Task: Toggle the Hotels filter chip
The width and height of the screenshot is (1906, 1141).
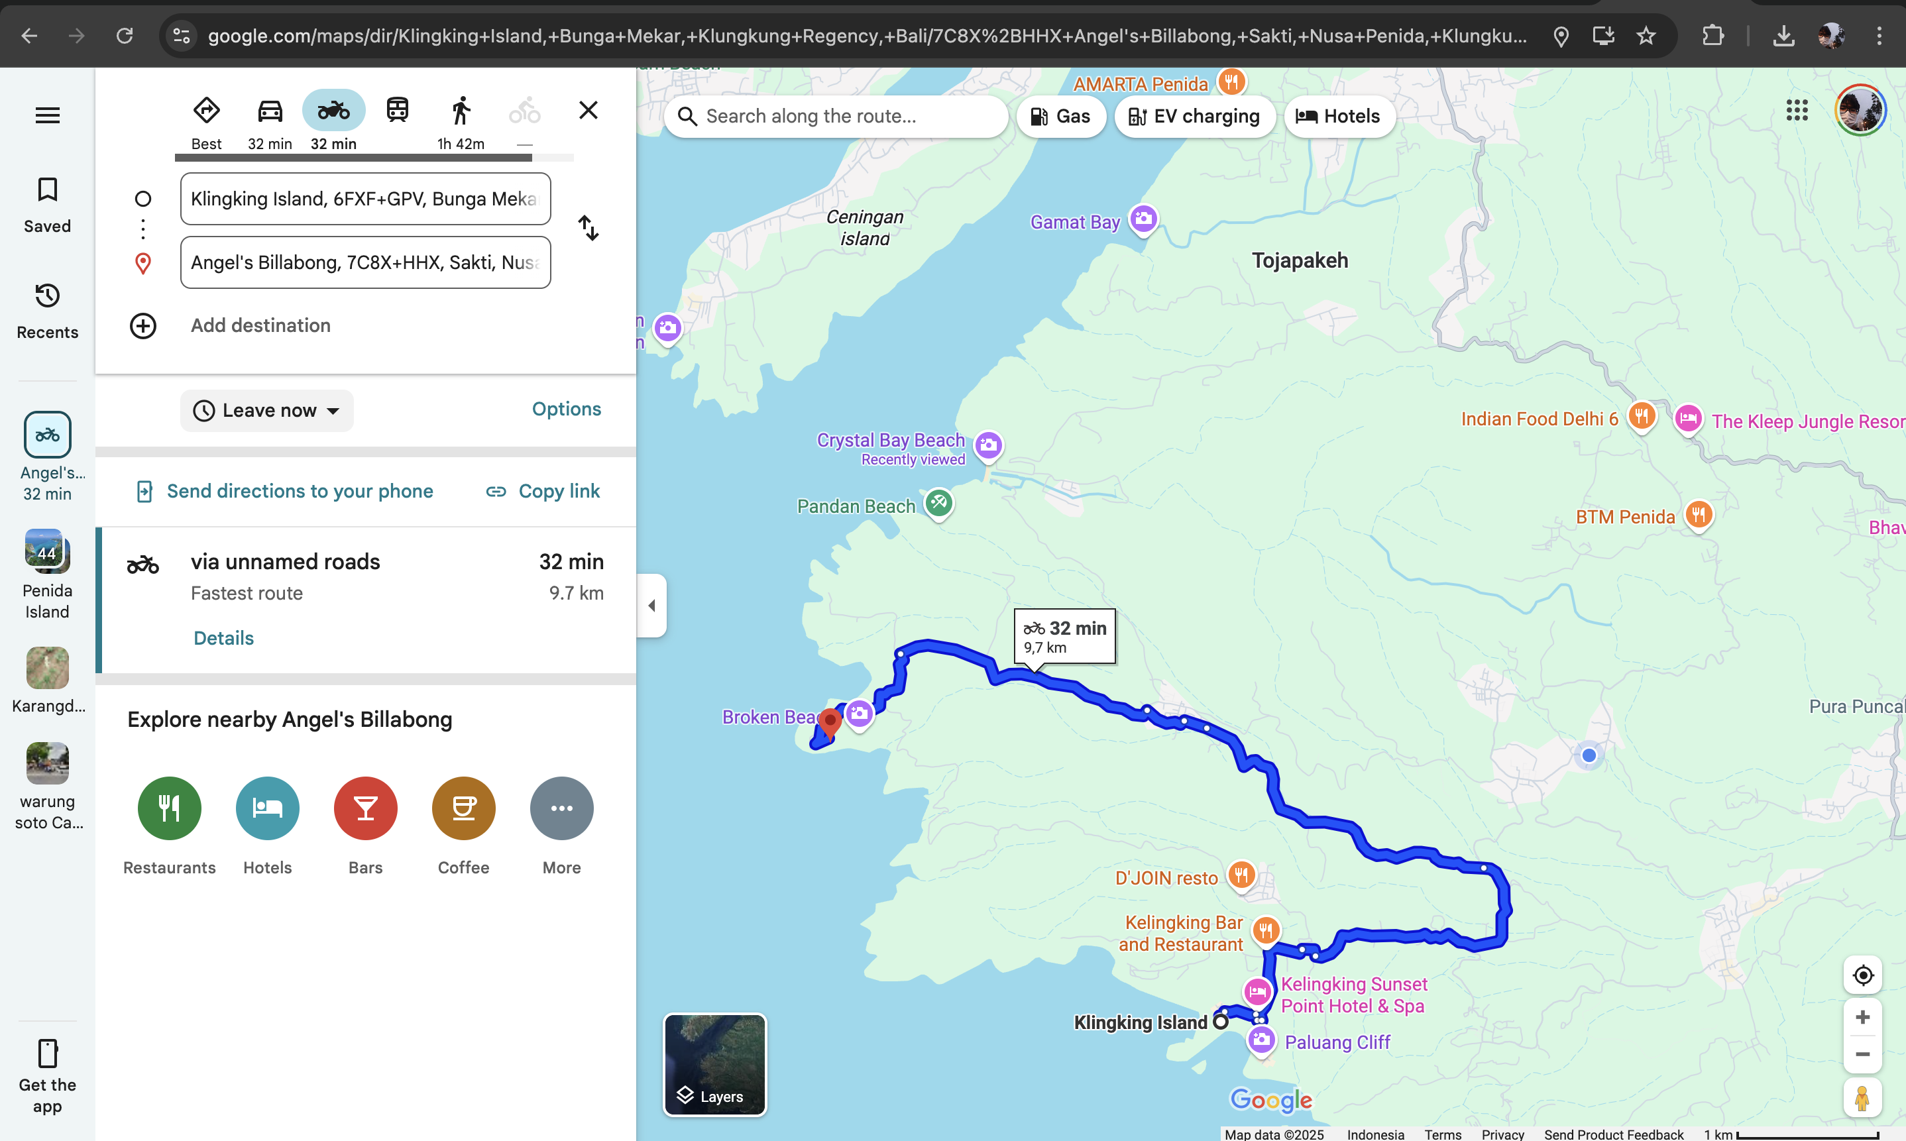Action: coord(1339,117)
